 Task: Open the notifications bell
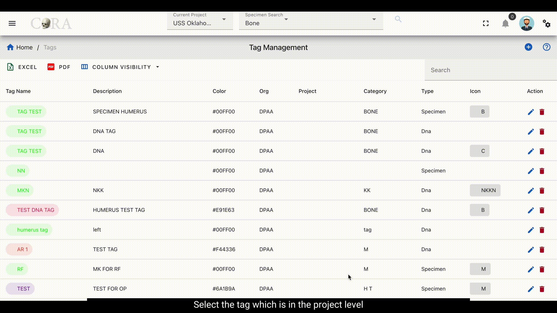[505, 23]
